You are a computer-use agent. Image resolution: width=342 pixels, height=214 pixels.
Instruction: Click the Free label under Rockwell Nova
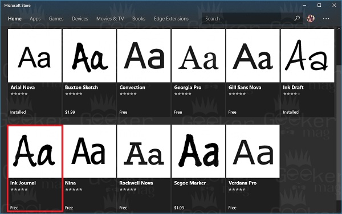(123, 208)
